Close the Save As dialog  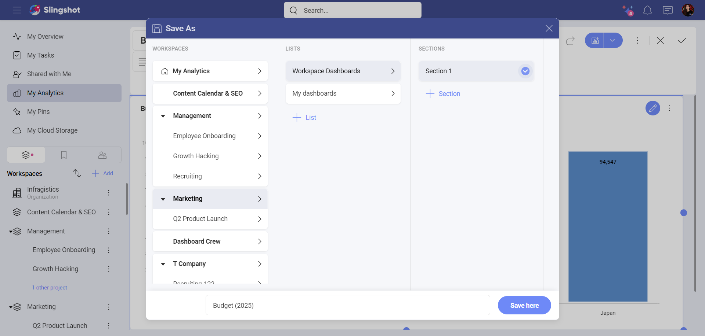coord(549,29)
